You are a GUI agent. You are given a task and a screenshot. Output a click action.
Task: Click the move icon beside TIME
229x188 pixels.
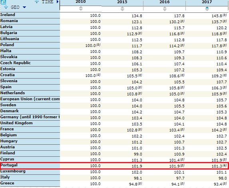click(x=37, y=2)
